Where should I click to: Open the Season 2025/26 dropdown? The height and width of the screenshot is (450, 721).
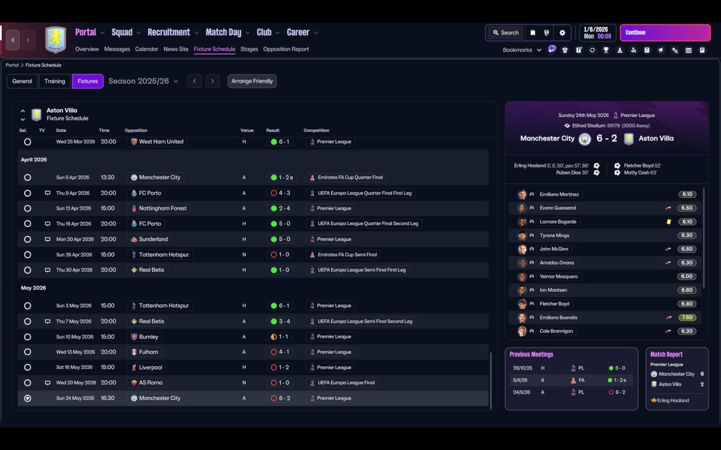click(143, 81)
